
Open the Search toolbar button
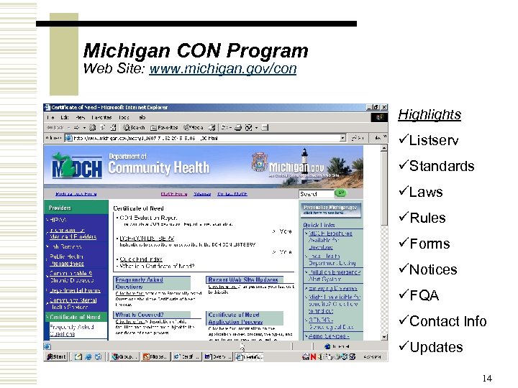[x=134, y=128]
